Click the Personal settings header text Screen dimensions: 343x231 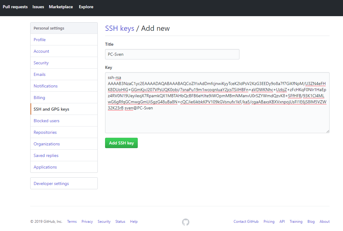[49, 28]
